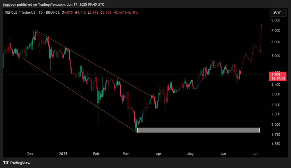Click the Mar date axis label
The width and height of the screenshot is (291, 168).
coord(126,154)
